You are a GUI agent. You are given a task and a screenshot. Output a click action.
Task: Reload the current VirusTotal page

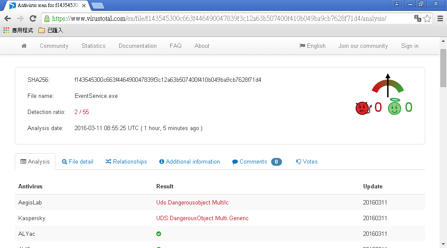tap(33, 19)
